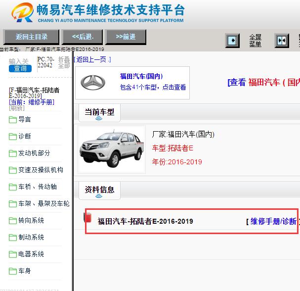Open the 转向系统 tree item
Viewport: 300px width, 291px height.
pyautogui.click(x=31, y=220)
